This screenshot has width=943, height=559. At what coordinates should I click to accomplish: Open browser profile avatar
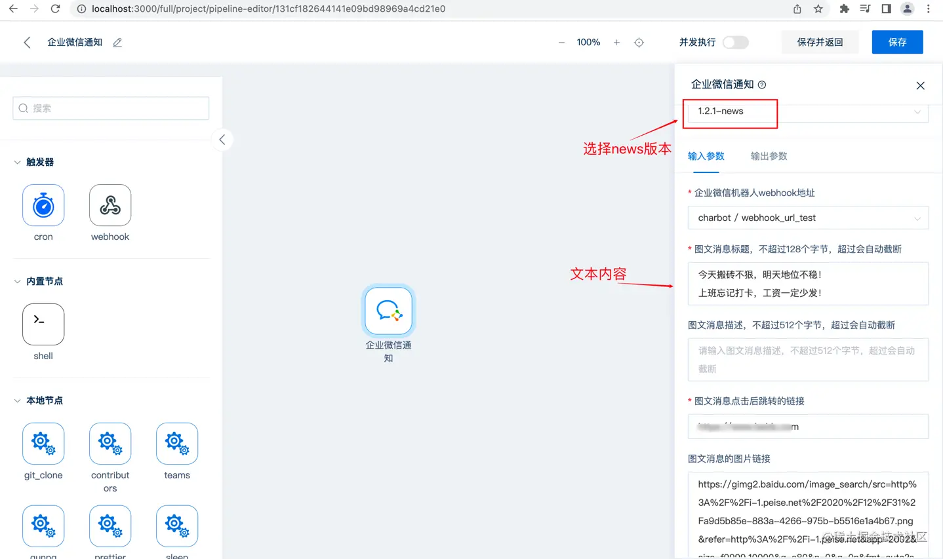[x=908, y=9]
